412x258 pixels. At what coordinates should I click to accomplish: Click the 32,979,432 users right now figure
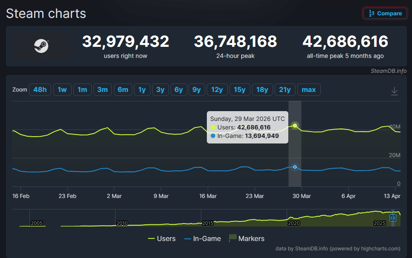tap(125, 41)
